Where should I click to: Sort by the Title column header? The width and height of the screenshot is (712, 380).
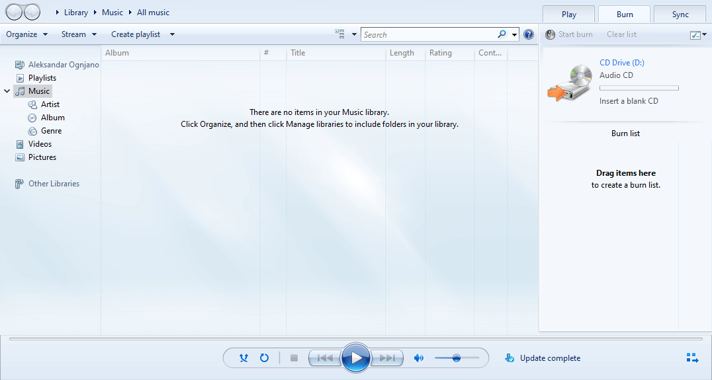[335, 53]
